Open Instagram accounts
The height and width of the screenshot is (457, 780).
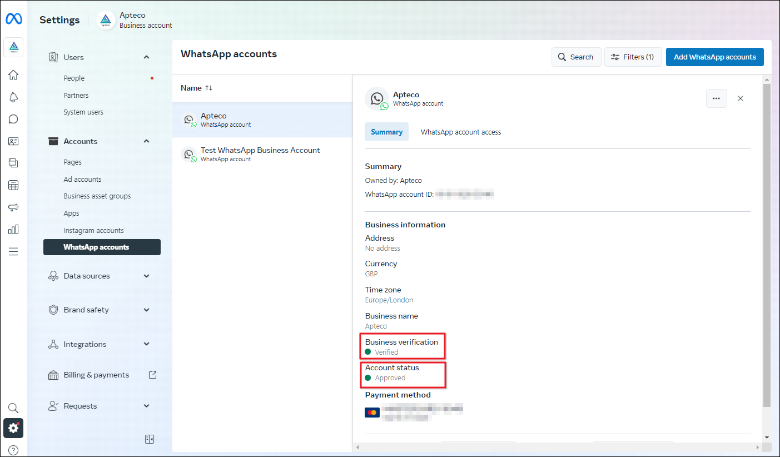[93, 231]
